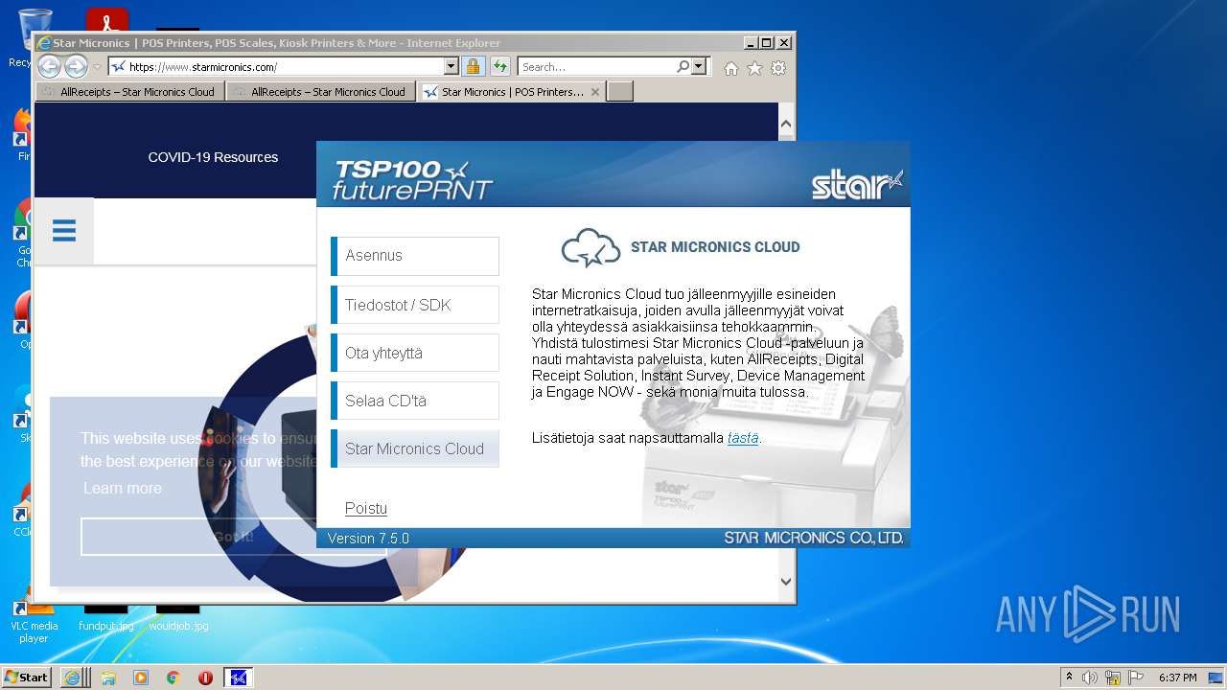Open Opera from the taskbar
Image resolution: width=1227 pixels, height=690 pixels.
[x=205, y=678]
